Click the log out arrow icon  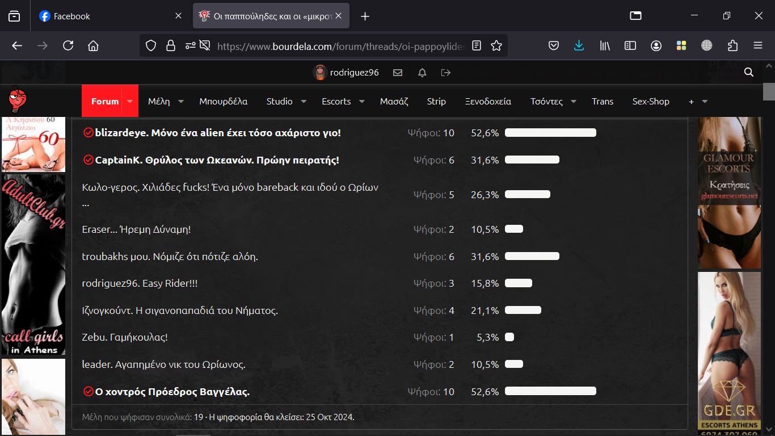[x=446, y=73]
